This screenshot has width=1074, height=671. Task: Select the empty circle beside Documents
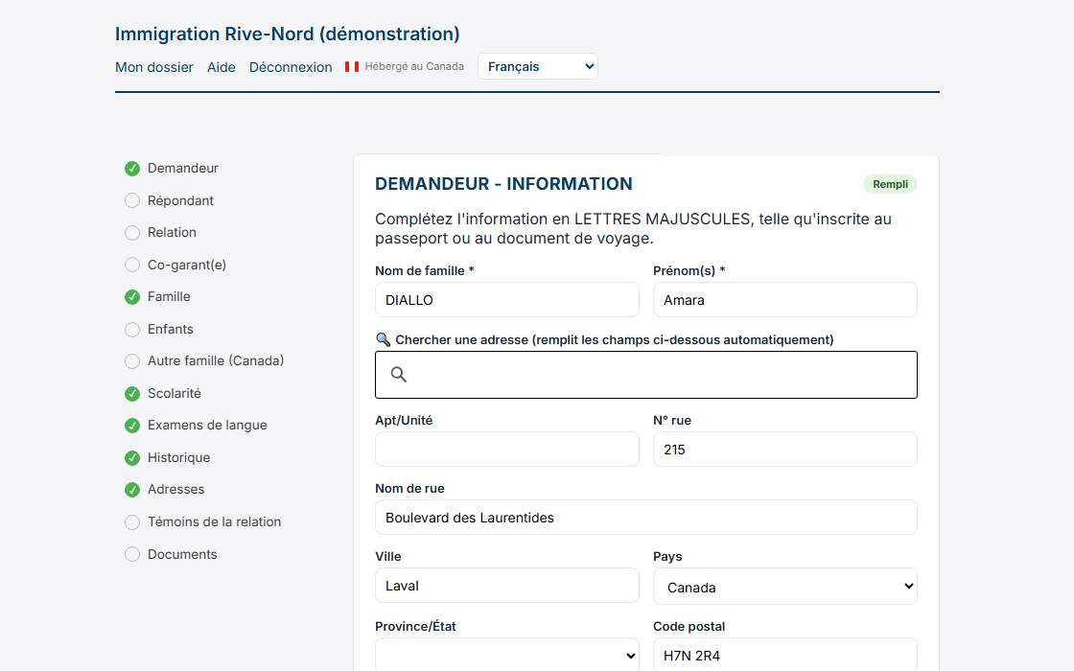click(132, 554)
